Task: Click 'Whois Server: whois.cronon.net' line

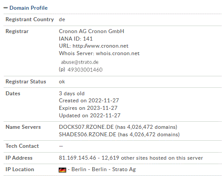Action: click(99, 53)
